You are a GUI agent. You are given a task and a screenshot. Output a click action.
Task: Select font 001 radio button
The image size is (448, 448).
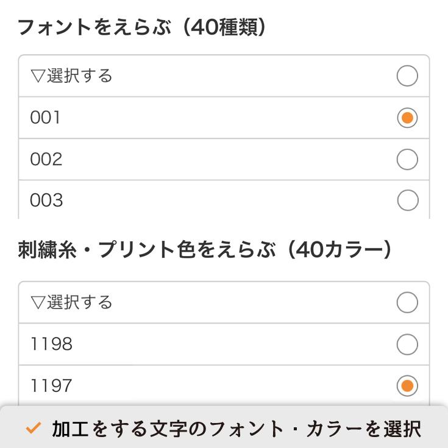point(407,118)
